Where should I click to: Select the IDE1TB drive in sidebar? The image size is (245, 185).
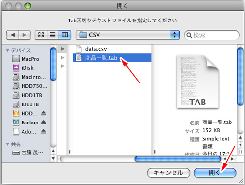pos(26,104)
